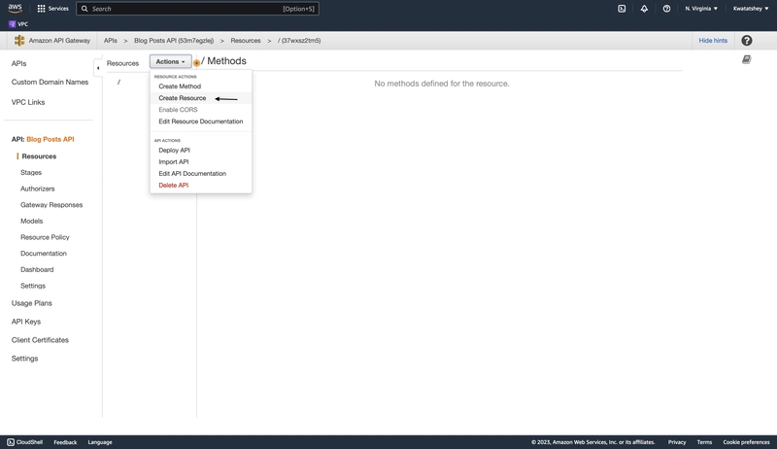Image resolution: width=777 pixels, height=449 pixels.
Task: Open the Kwatatshey account dropdown
Action: click(x=751, y=9)
